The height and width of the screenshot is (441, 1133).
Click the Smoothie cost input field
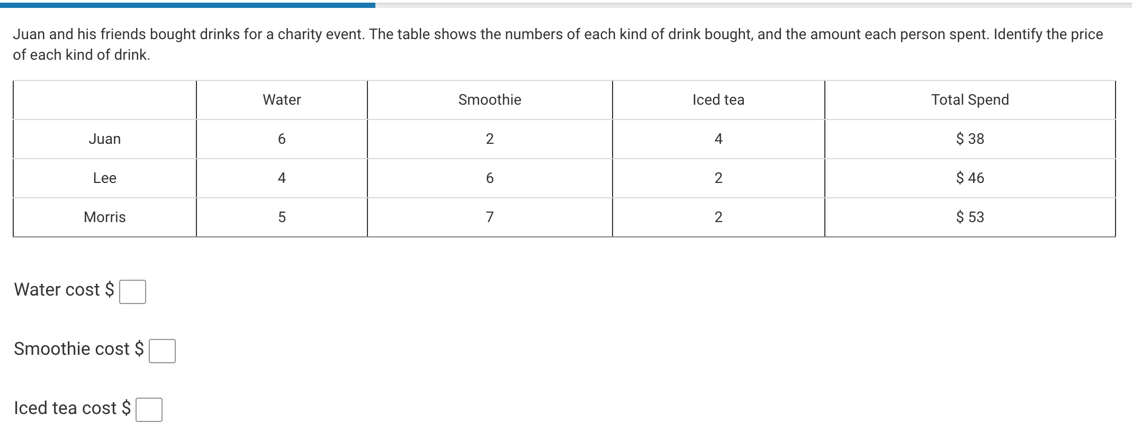tap(163, 350)
